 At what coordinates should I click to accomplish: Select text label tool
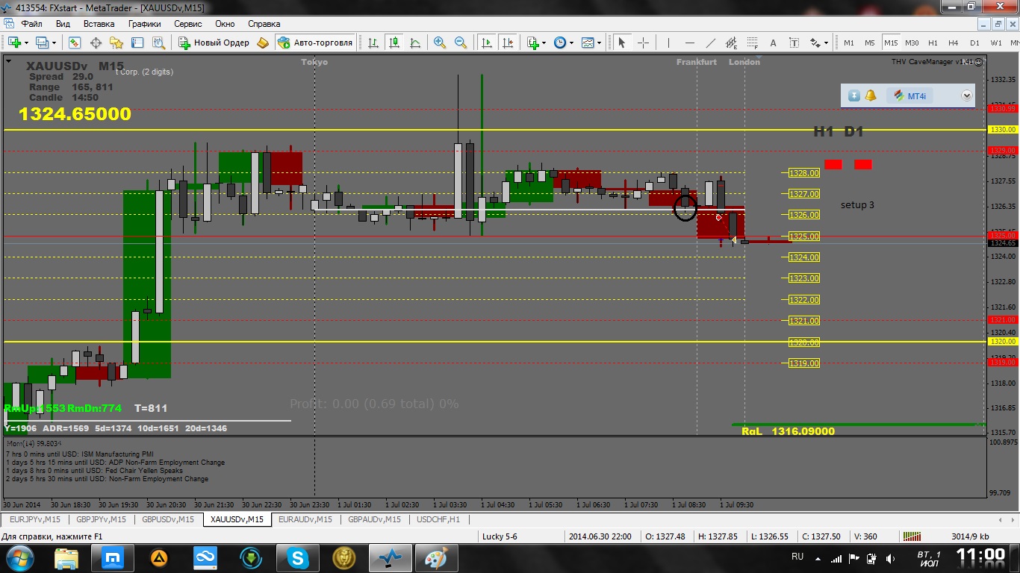click(794, 43)
